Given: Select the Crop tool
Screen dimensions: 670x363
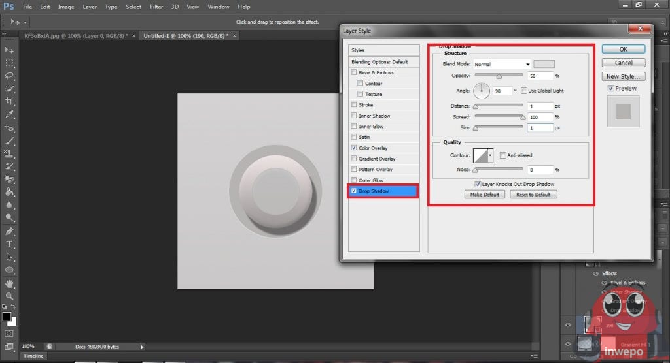Looking at the screenshot, I should tap(9, 102).
